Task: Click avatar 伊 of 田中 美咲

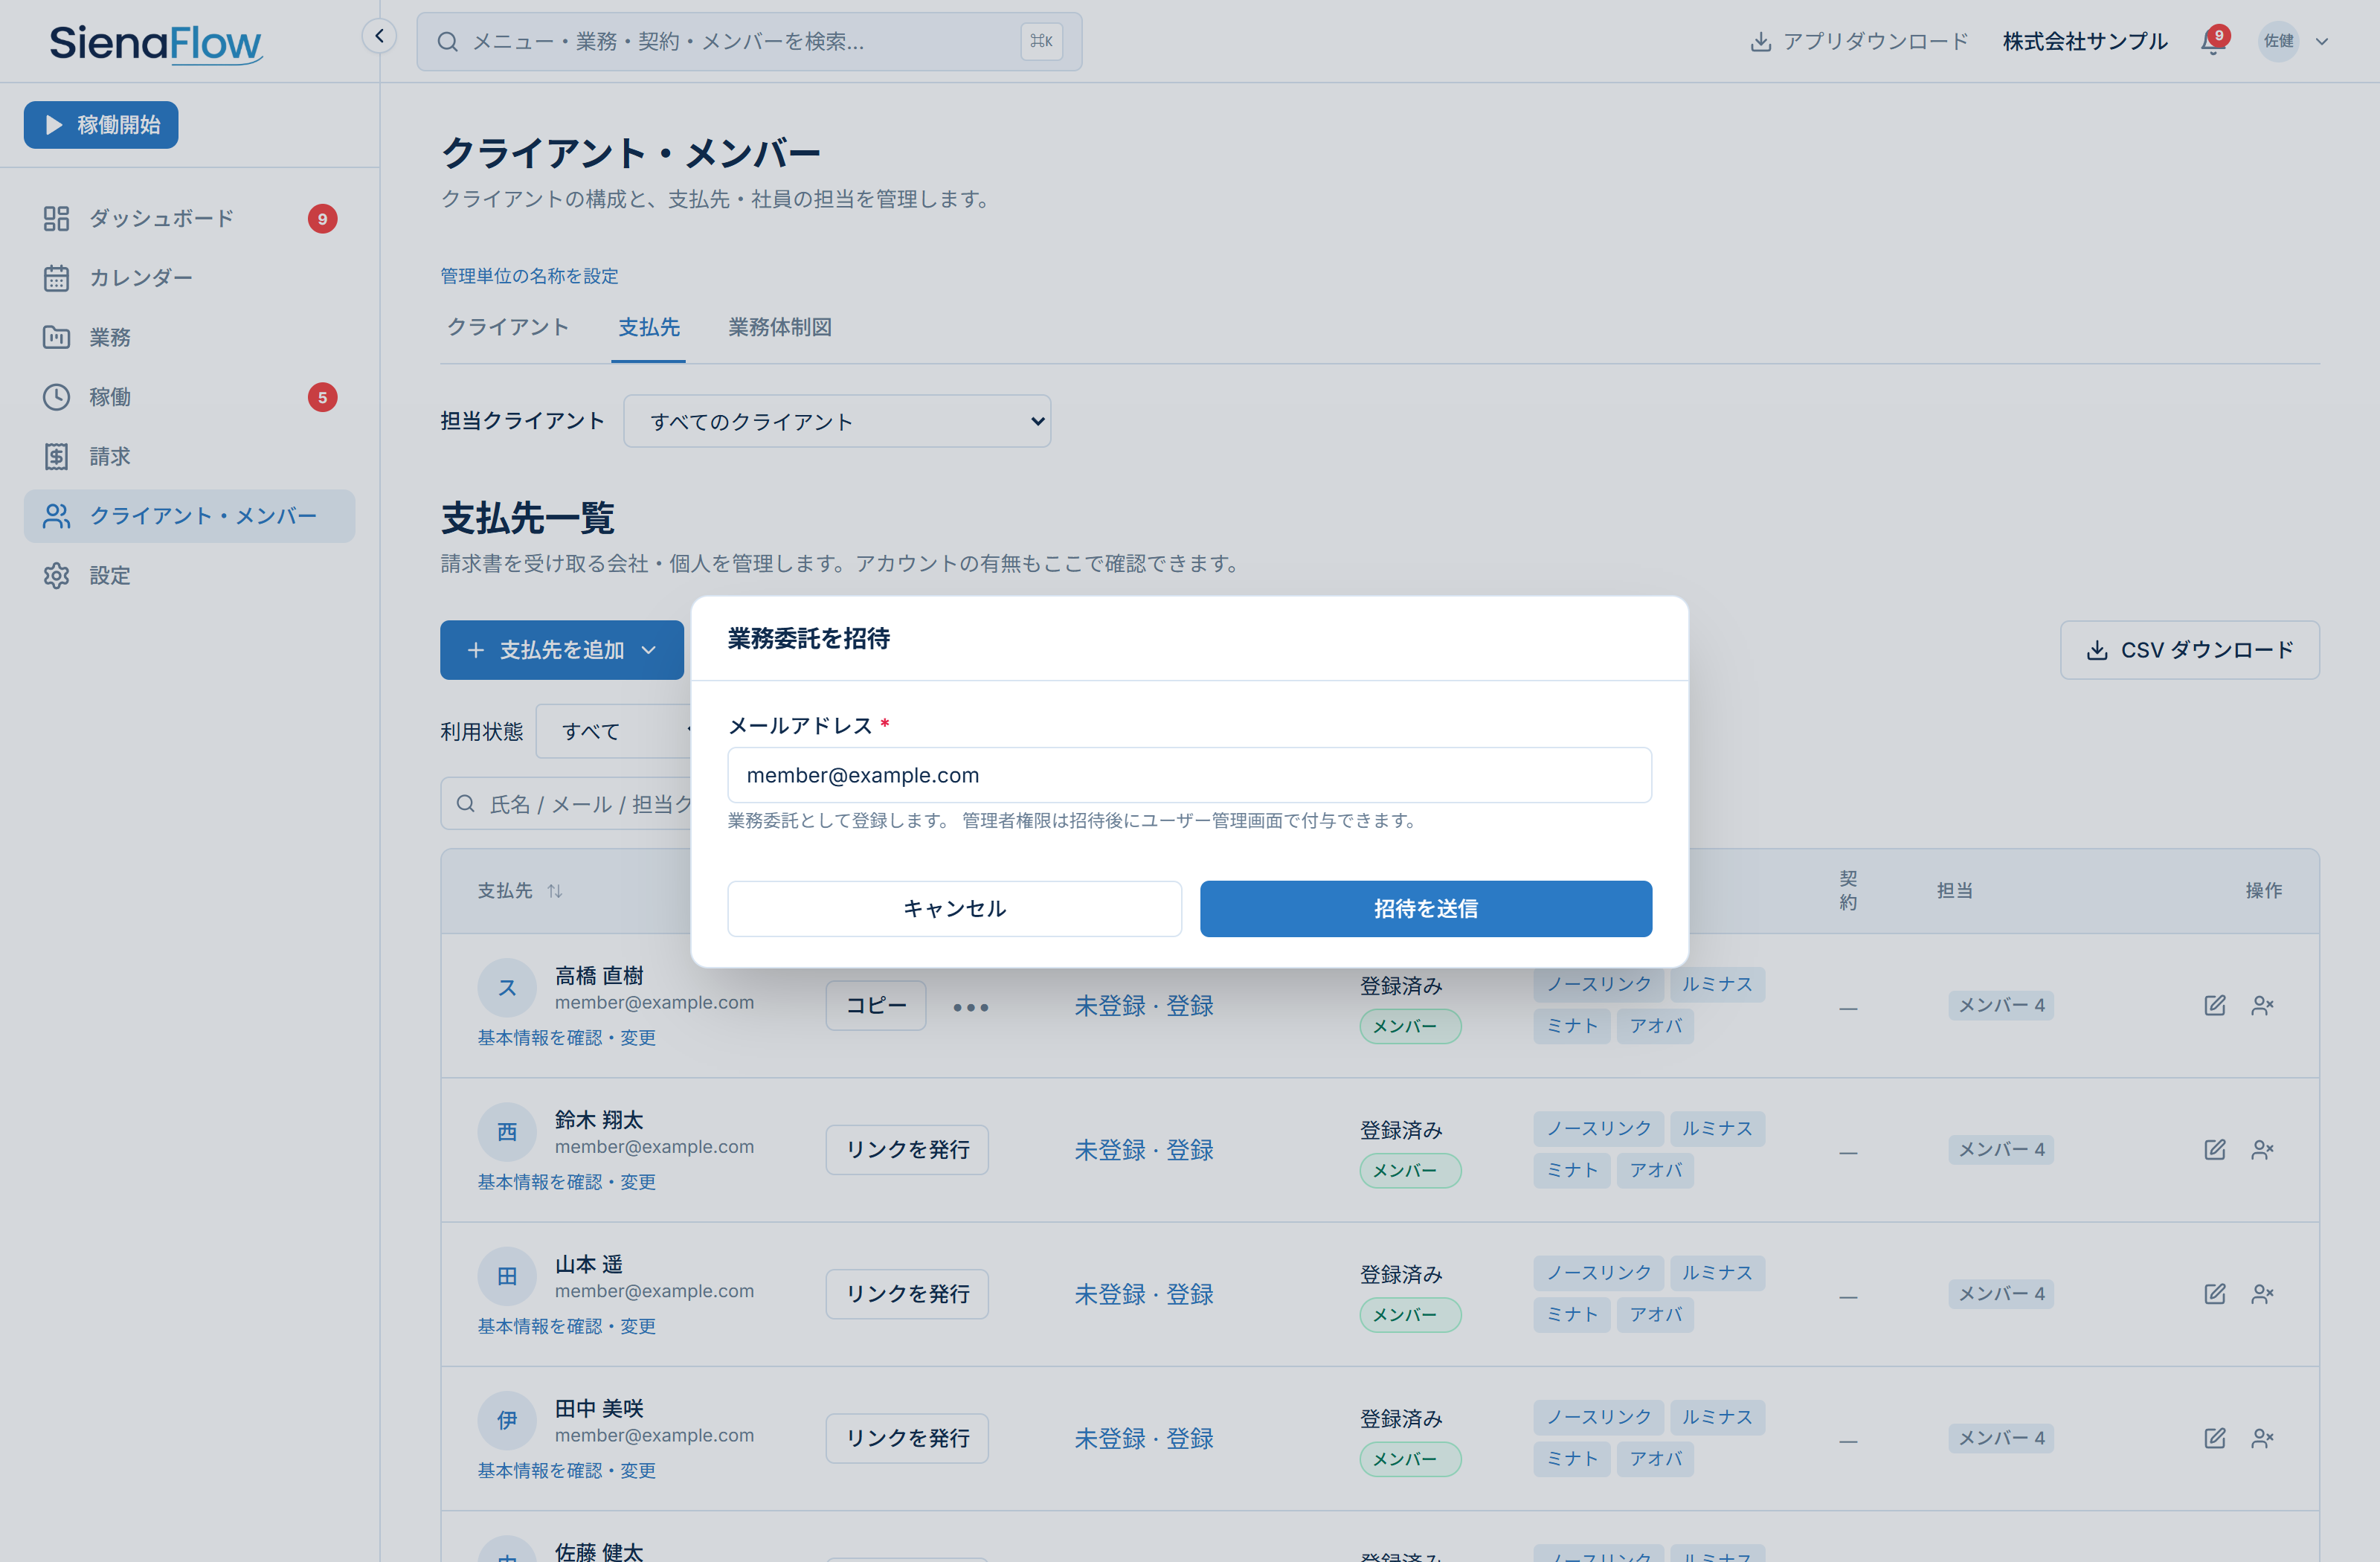Action: pos(507,1420)
